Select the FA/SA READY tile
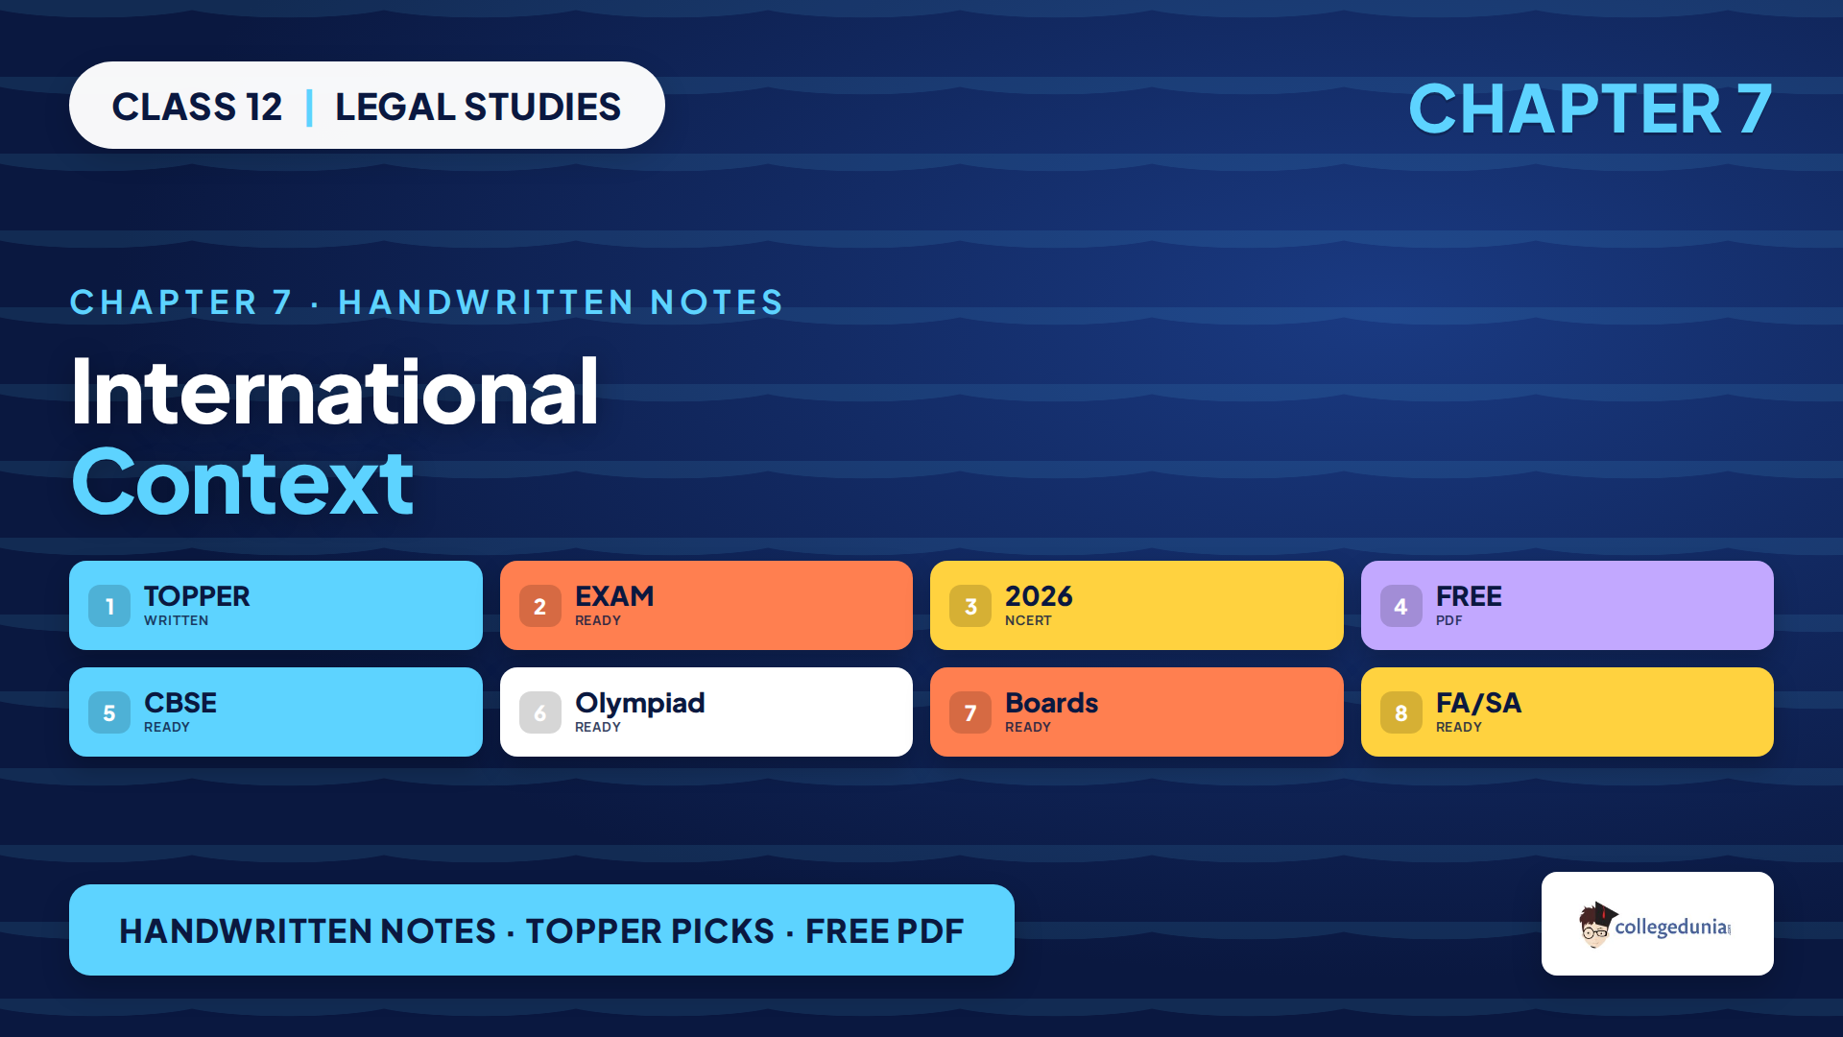This screenshot has width=1843, height=1037. pyautogui.click(x=1568, y=711)
